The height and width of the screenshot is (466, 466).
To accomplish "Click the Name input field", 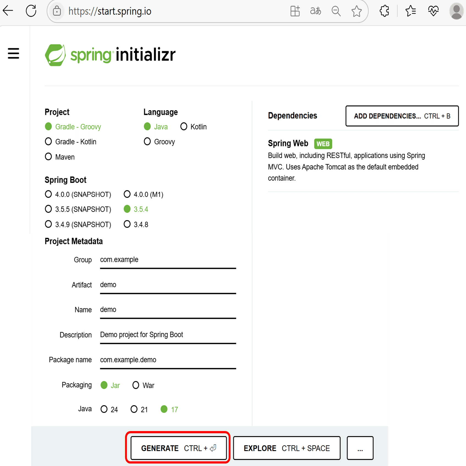I will (x=168, y=310).
